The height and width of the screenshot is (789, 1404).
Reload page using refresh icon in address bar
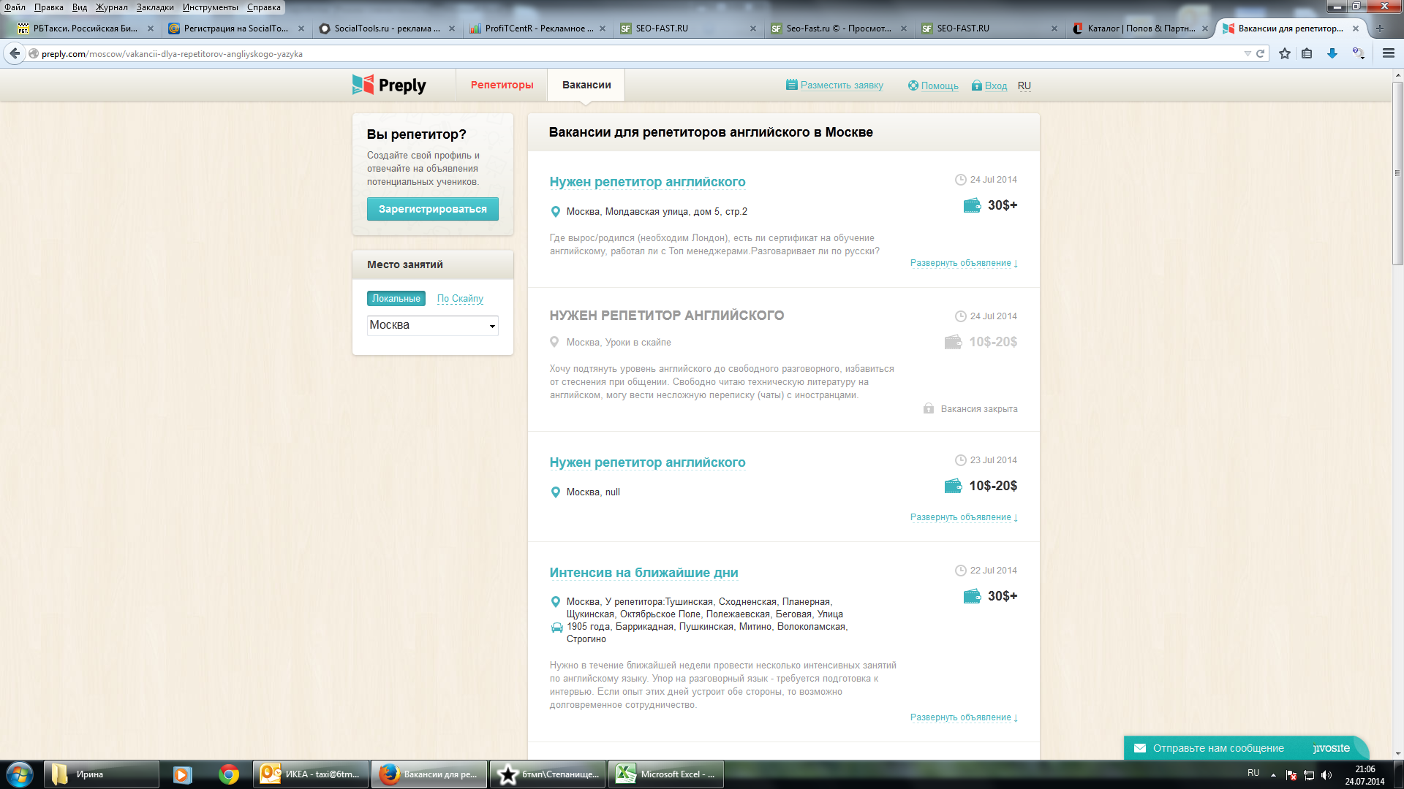pos(1261,53)
